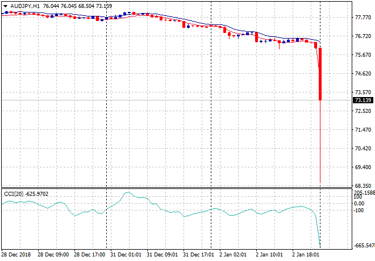The image size is (375, 261).
Task: Click the 70.420 price scale label
Action: (363, 149)
